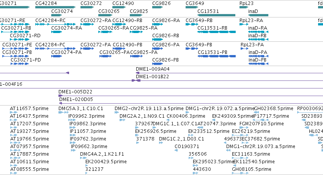Click the CG42284-PC protein label
The image size is (323, 175).
pos(50,45)
